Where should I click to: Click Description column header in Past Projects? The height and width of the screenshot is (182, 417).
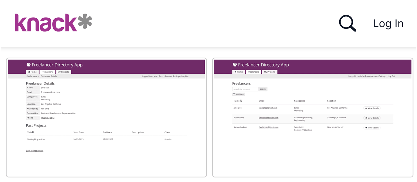point(138,132)
